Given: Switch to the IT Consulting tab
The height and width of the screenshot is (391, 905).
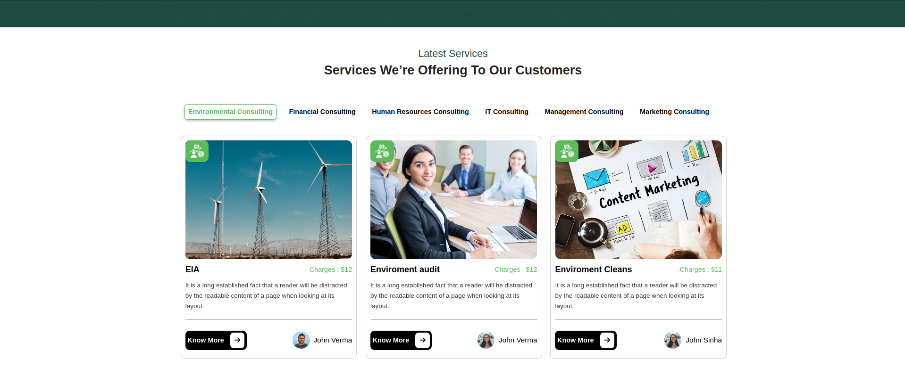Looking at the screenshot, I should [x=507, y=112].
